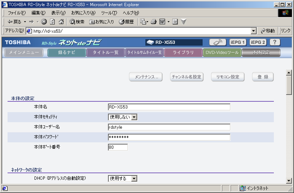Open the back button history dropdown

(25, 22)
